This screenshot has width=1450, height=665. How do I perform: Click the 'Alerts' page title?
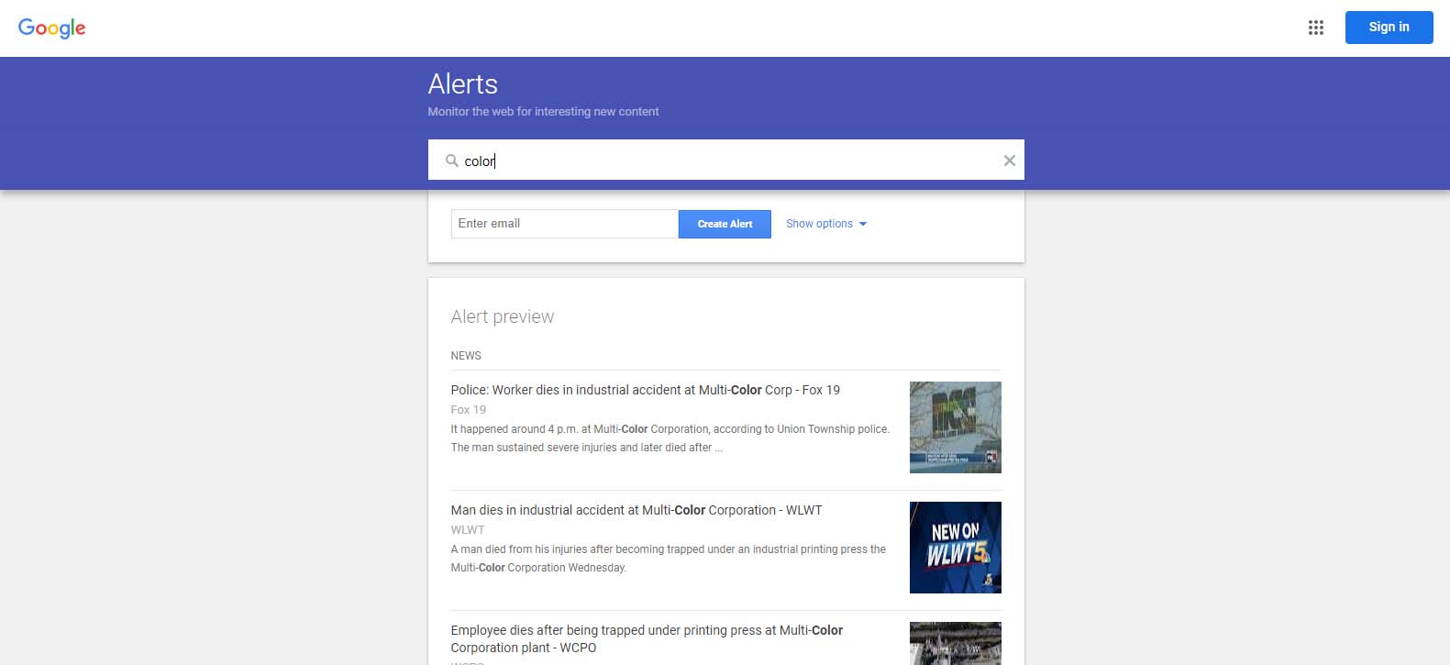(463, 84)
